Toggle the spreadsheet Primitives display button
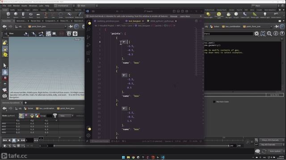The width and height of the screenshot is (286, 160). [32, 116]
